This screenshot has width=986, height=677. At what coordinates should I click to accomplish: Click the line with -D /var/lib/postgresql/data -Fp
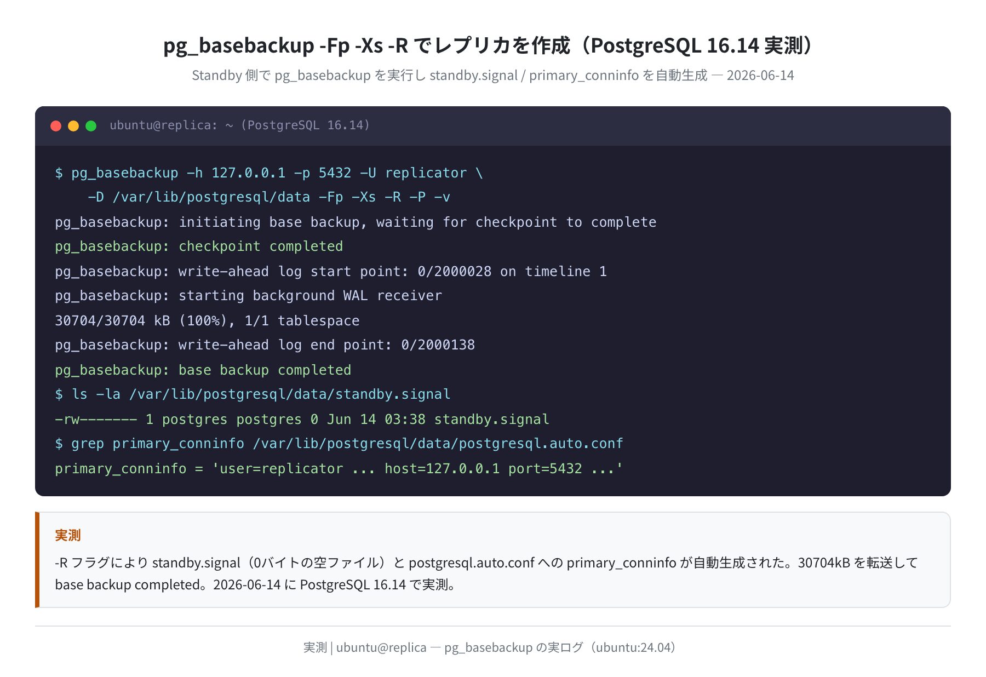tap(269, 197)
